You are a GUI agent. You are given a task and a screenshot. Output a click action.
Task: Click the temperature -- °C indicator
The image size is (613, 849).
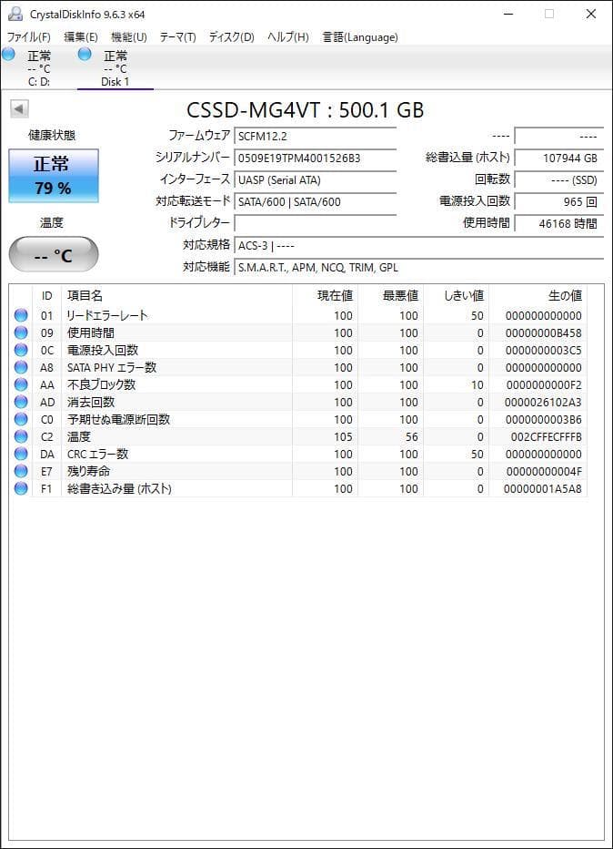pos(54,254)
